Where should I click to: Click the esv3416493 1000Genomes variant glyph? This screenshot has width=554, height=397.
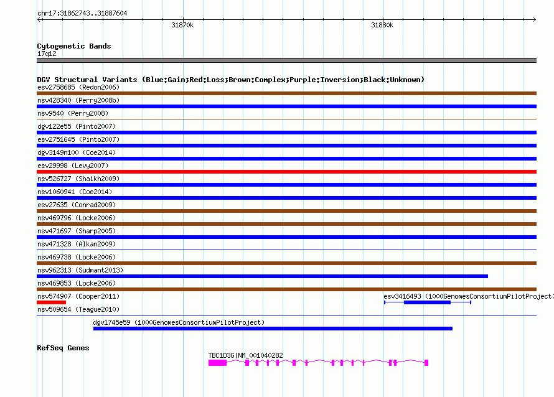428,302
